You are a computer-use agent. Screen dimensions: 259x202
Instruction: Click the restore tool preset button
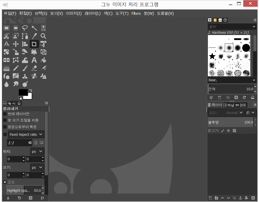coord(19,198)
